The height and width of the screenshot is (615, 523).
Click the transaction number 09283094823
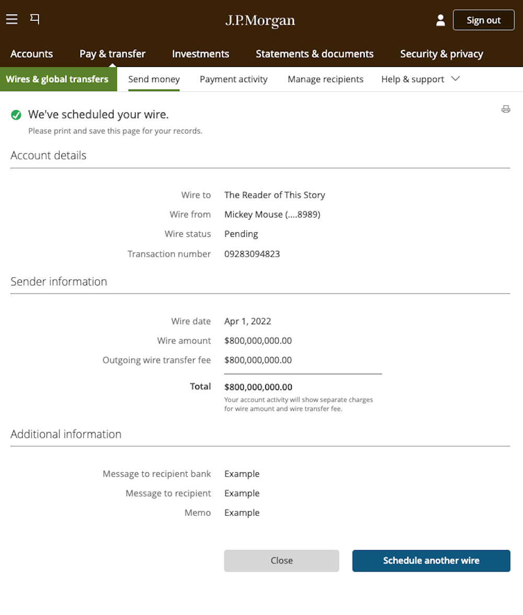tap(252, 254)
